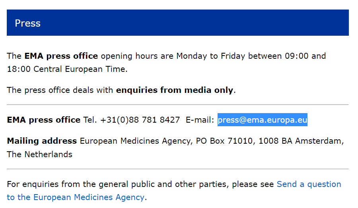The height and width of the screenshot is (208, 358).
Task: Click the bold "EMA press office" contact label
Action: (43, 120)
